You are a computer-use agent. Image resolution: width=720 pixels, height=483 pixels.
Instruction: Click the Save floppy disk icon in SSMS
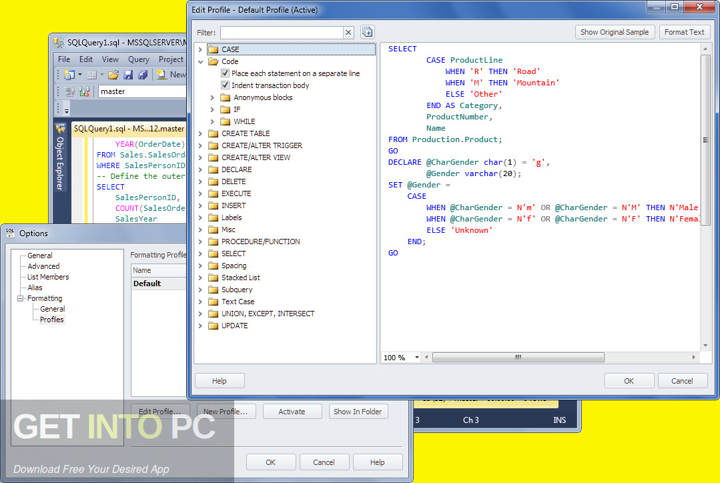tap(129, 74)
